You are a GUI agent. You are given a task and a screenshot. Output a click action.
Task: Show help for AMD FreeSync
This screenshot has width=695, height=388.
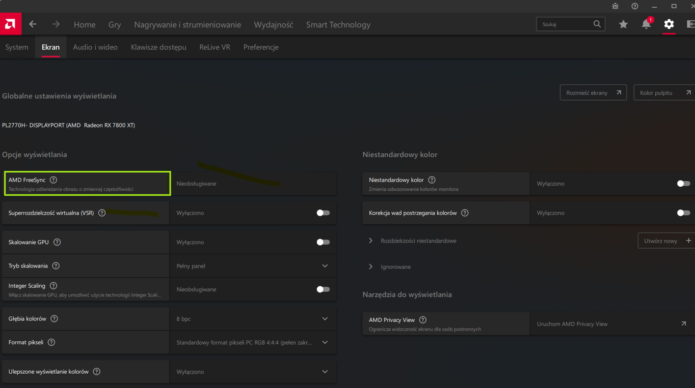54,180
